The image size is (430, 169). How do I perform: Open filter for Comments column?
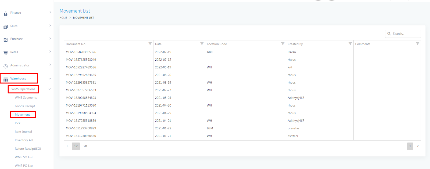click(418, 44)
